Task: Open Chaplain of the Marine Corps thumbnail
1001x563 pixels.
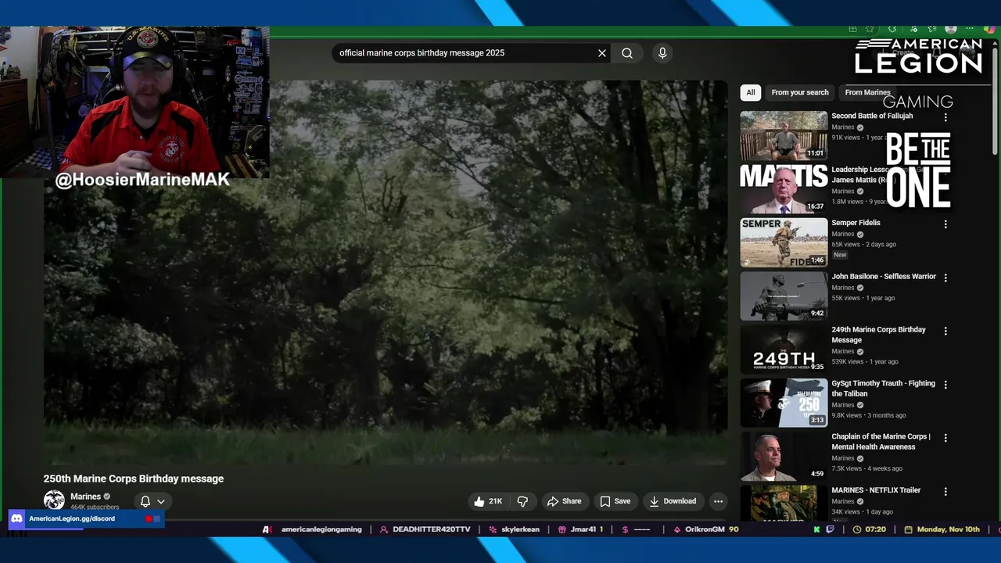Action: point(784,457)
